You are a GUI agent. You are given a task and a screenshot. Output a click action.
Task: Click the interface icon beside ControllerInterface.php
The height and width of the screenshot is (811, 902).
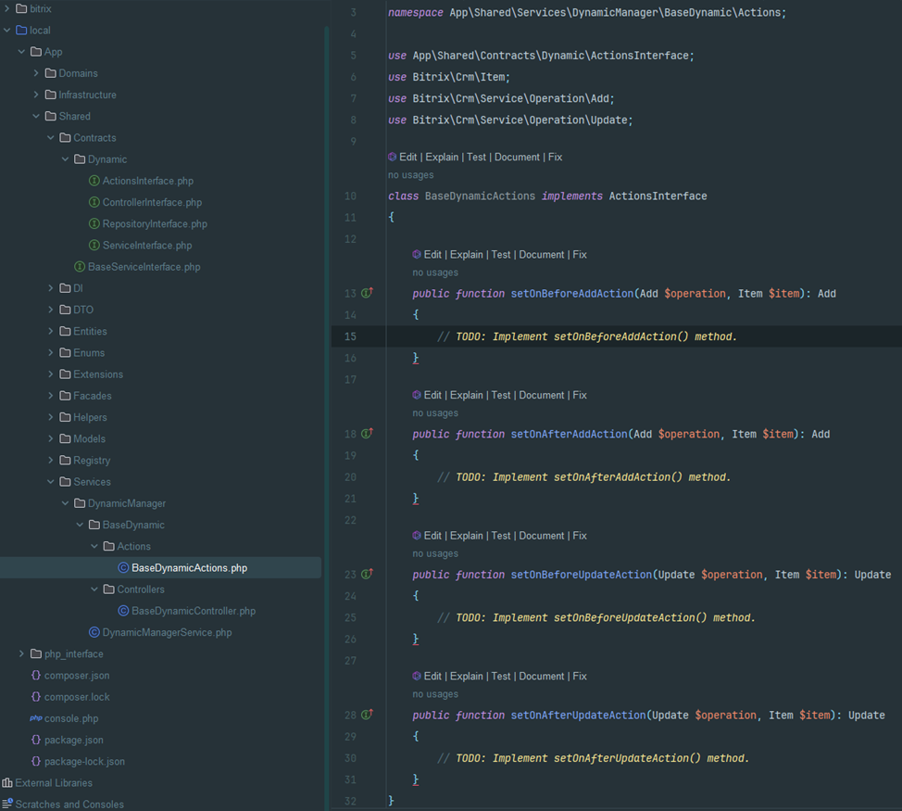[94, 202]
